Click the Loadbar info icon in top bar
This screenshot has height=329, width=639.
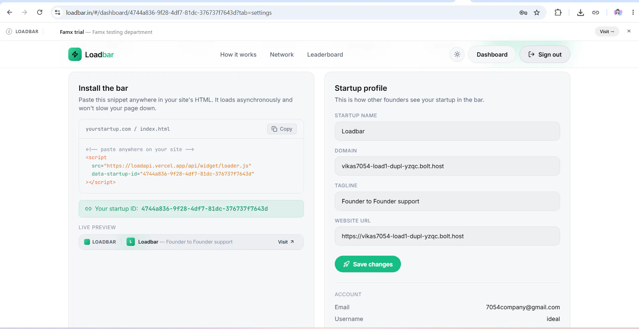click(x=9, y=31)
